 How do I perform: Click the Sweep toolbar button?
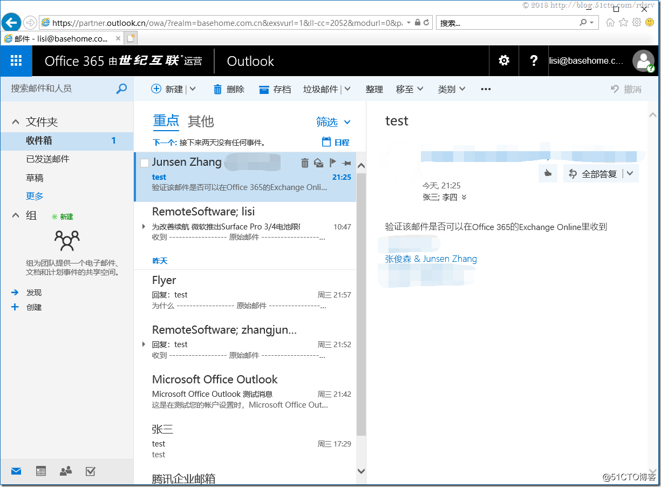[x=374, y=89]
